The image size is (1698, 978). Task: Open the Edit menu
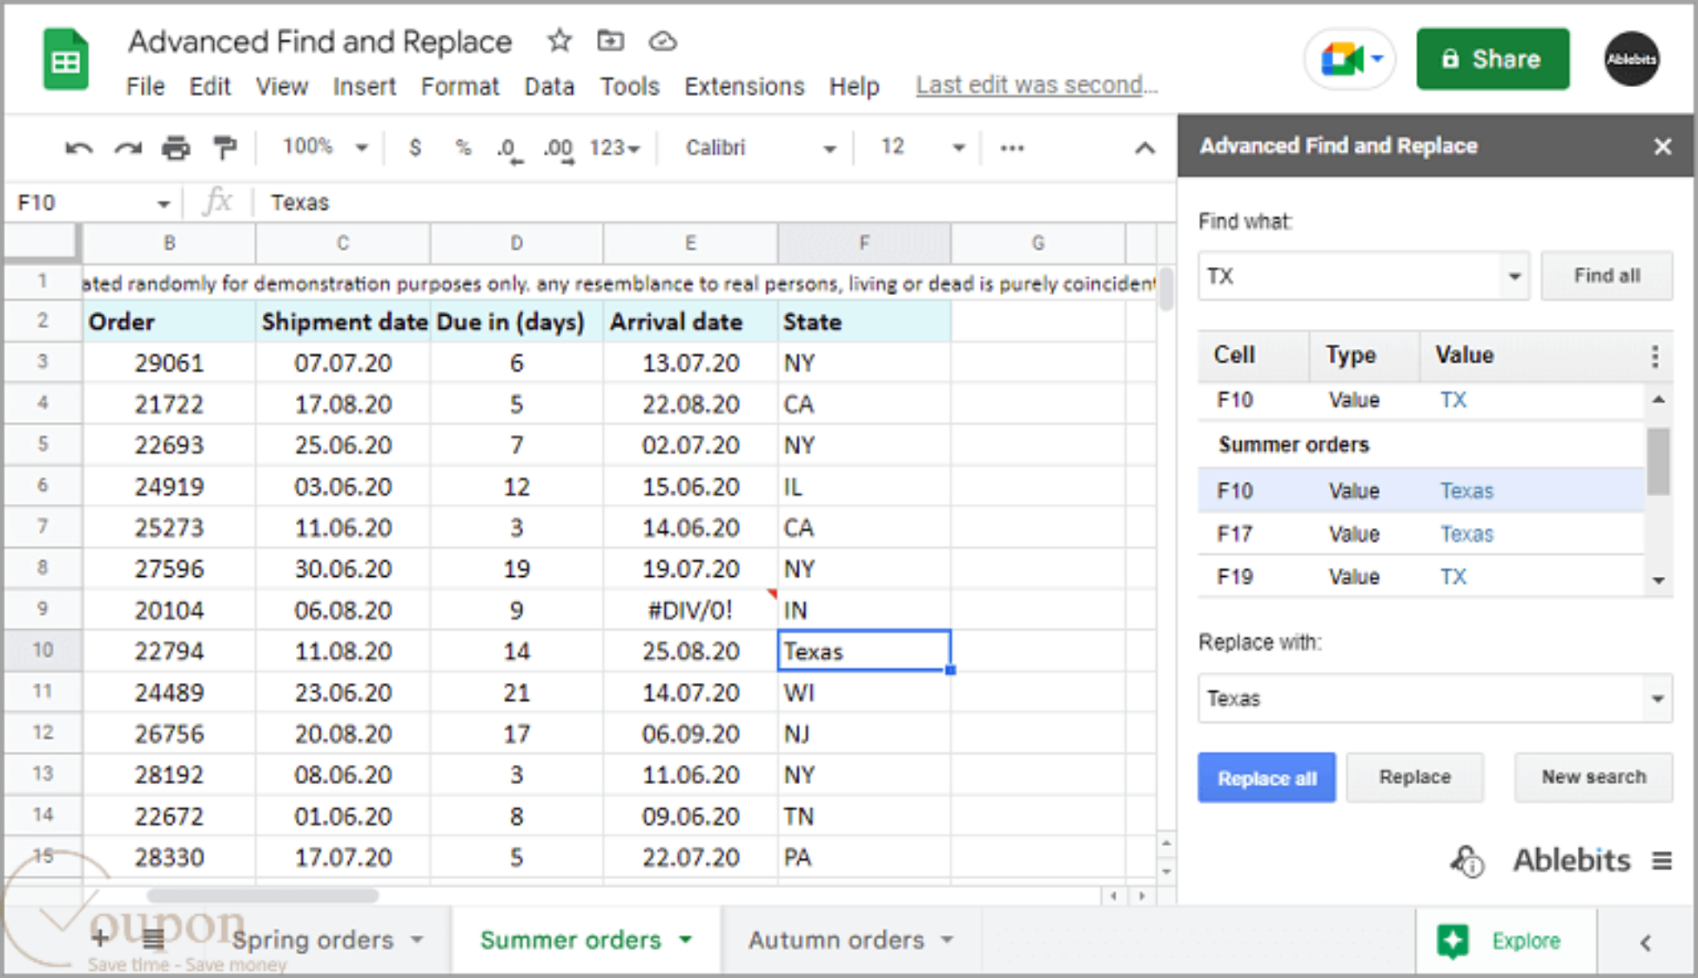click(x=210, y=86)
